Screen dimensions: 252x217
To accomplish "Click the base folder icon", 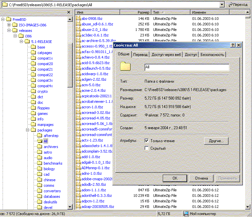I will (x=34, y=47).
